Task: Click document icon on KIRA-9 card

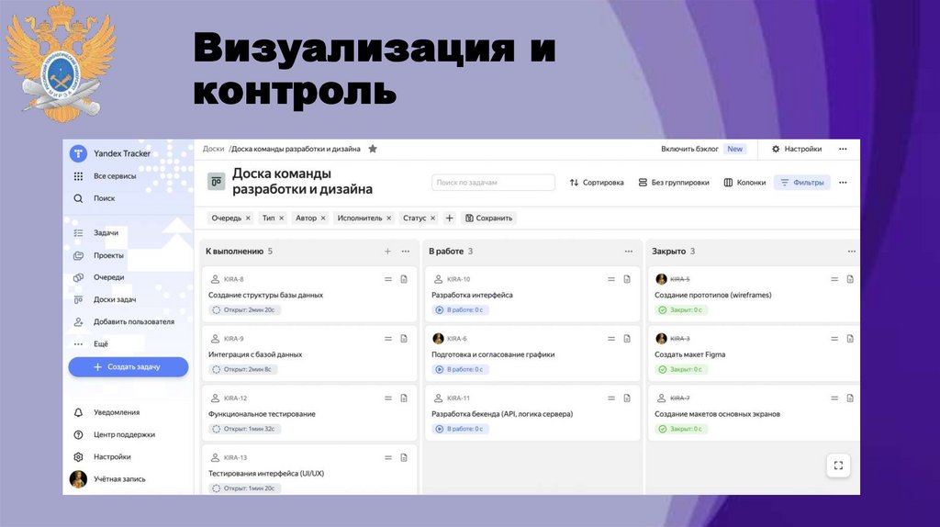Action: click(404, 339)
